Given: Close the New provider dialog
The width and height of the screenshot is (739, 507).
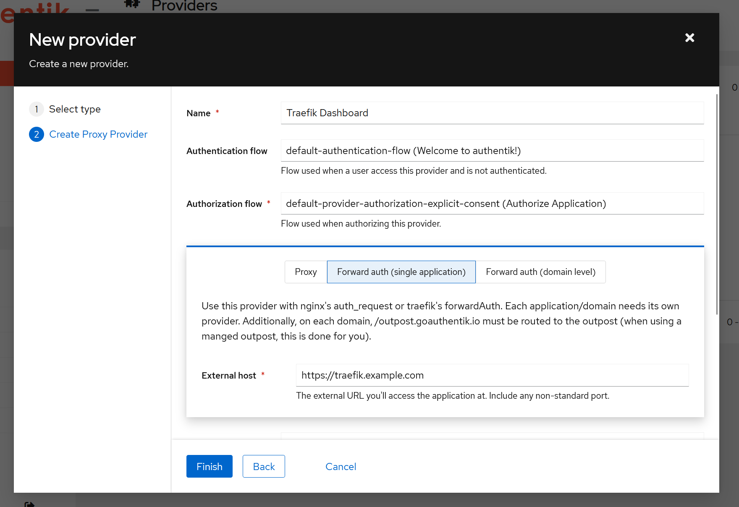Looking at the screenshot, I should (x=689, y=38).
